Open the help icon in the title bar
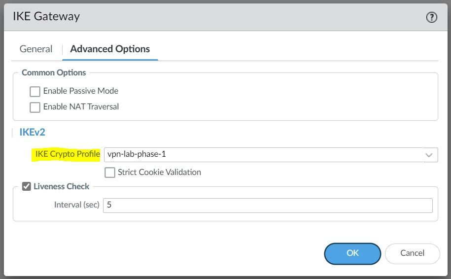The height and width of the screenshot is (279, 451). coord(431,17)
